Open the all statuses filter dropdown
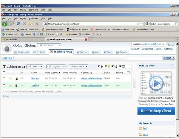This screenshot has height=139, width=179. (78, 67)
